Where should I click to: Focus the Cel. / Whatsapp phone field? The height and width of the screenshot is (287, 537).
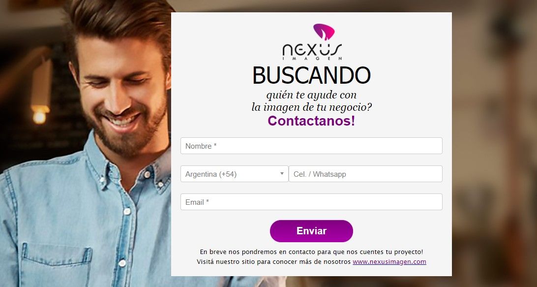365,174
